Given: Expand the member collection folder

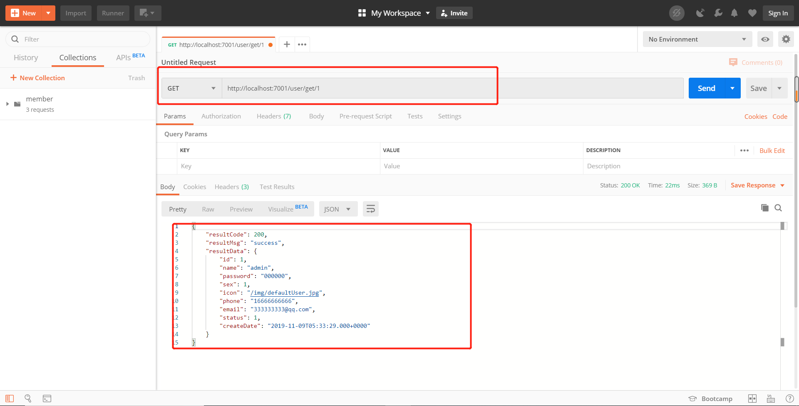Looking at the screenshot, I should (7, 104).
